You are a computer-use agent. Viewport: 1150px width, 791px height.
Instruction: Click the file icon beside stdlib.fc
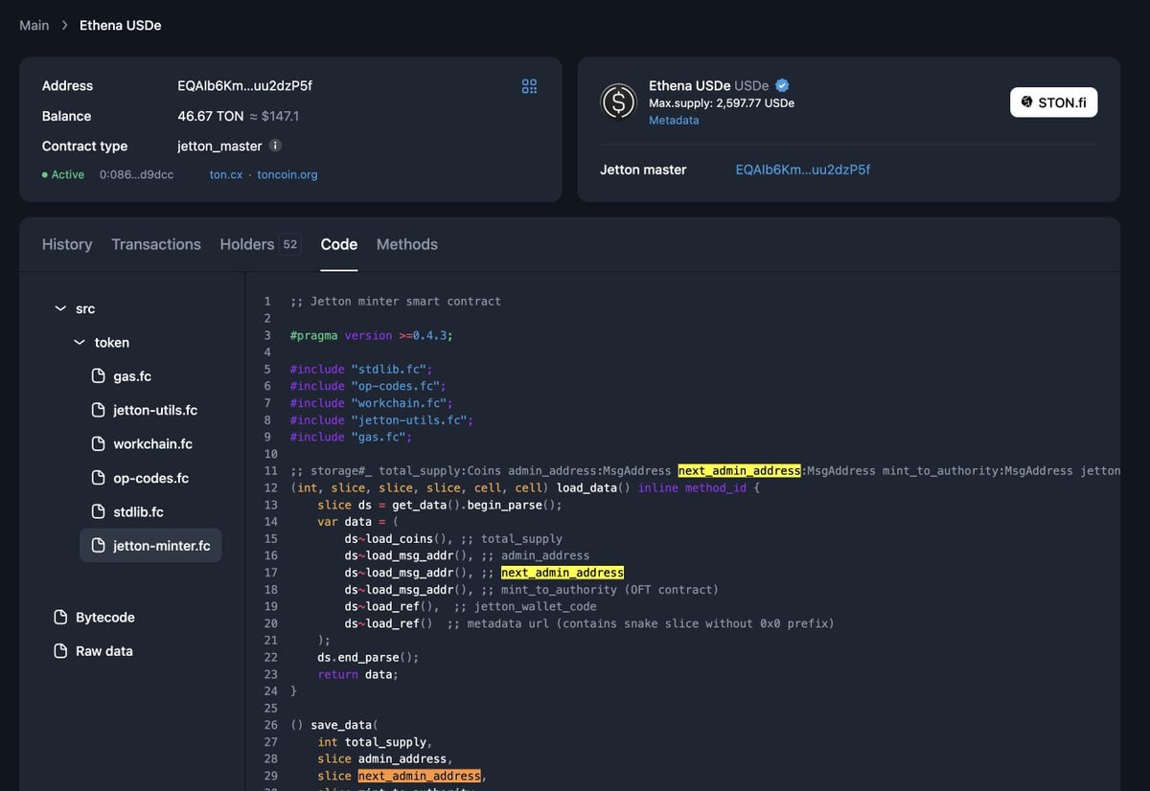point(98,512)
